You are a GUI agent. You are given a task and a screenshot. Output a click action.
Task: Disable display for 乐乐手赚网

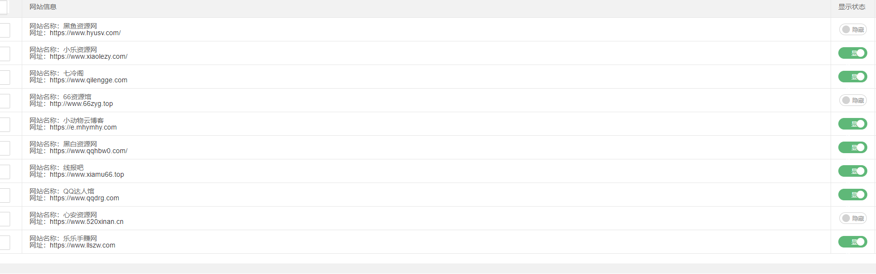click(852, 242)
